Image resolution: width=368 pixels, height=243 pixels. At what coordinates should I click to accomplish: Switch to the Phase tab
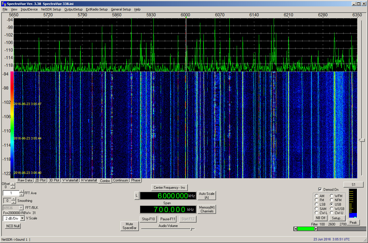(136, 180)
